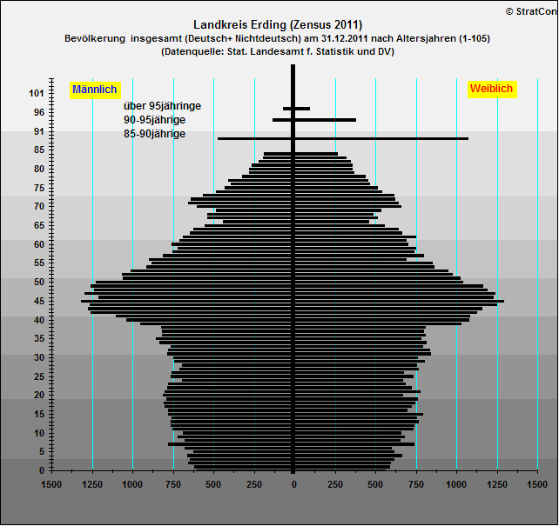Viewport: 559px width, 526px height.
Task: Click the short bar for über 95jähringe
Action: (296, 109)
